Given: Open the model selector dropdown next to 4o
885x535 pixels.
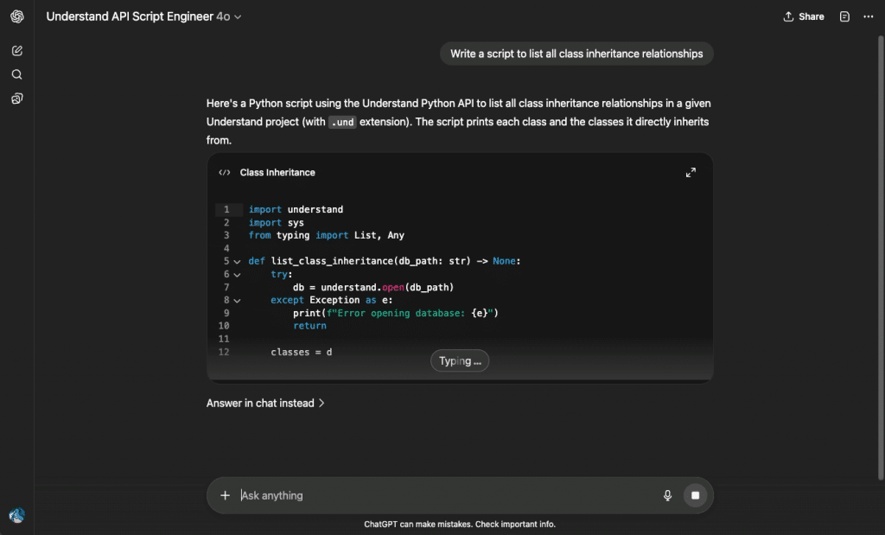Looking at the screenshot, I should [239, 17].
